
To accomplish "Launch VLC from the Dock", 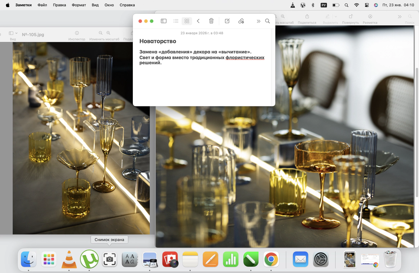I will 69,259.
